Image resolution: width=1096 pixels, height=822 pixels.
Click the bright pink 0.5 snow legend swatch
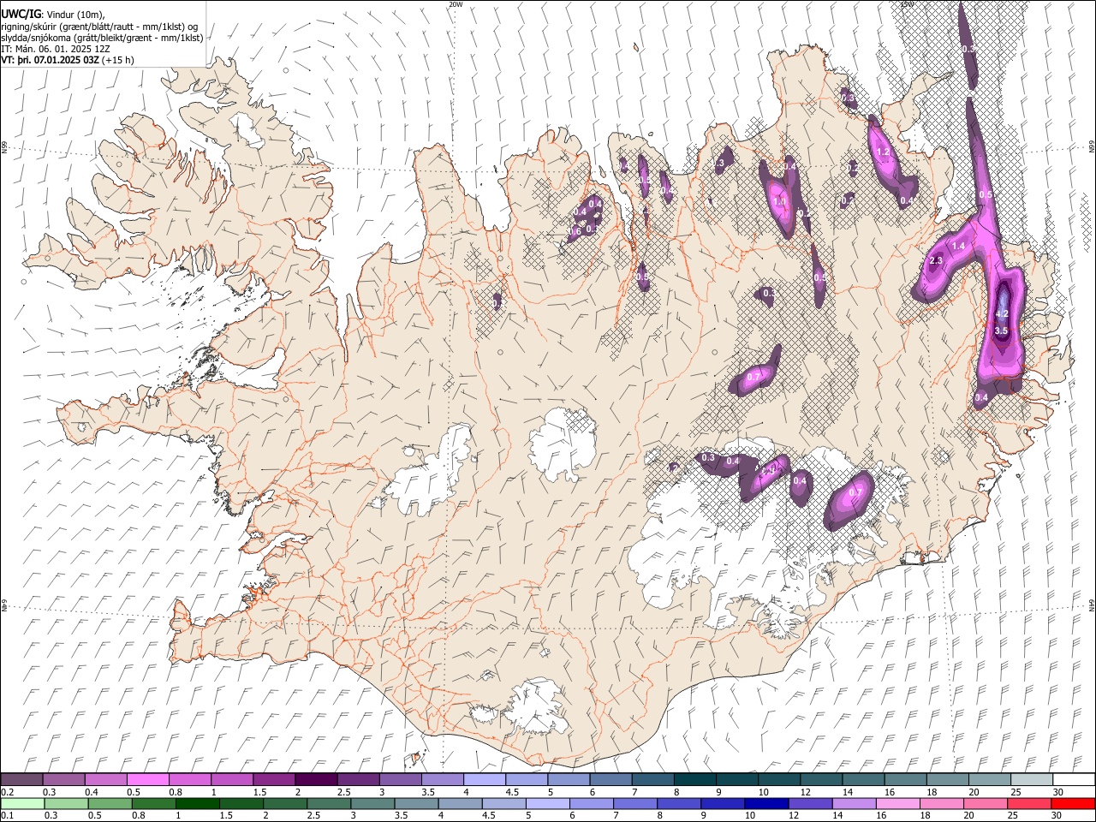pos(148,779)
